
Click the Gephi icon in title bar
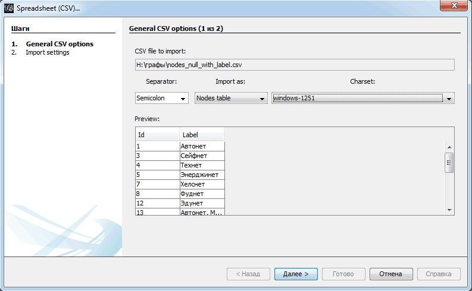pyautogui.click(x=9, y=8)
